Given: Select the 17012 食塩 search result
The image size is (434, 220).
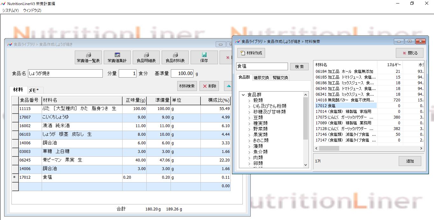Looking at the screenshot, I should 346,106.
